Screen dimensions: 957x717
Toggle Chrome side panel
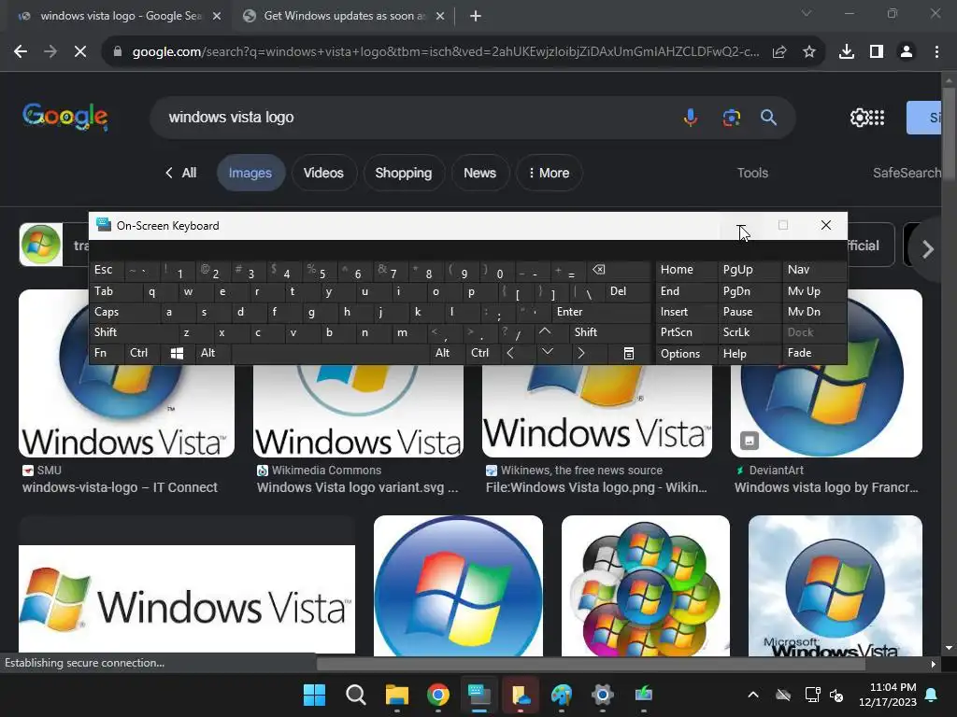[x=877, y=52]
